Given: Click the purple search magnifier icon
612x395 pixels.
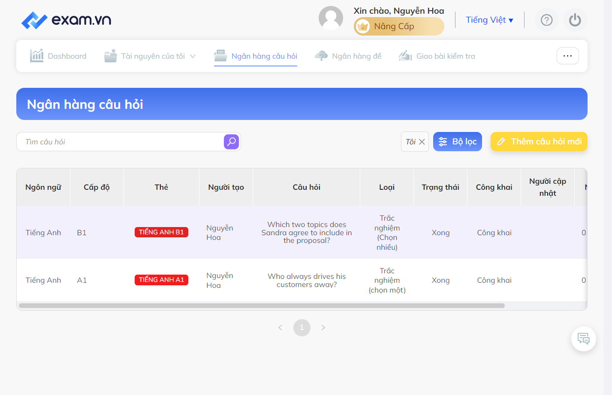Looking at the screenshot, I should 231,142.
